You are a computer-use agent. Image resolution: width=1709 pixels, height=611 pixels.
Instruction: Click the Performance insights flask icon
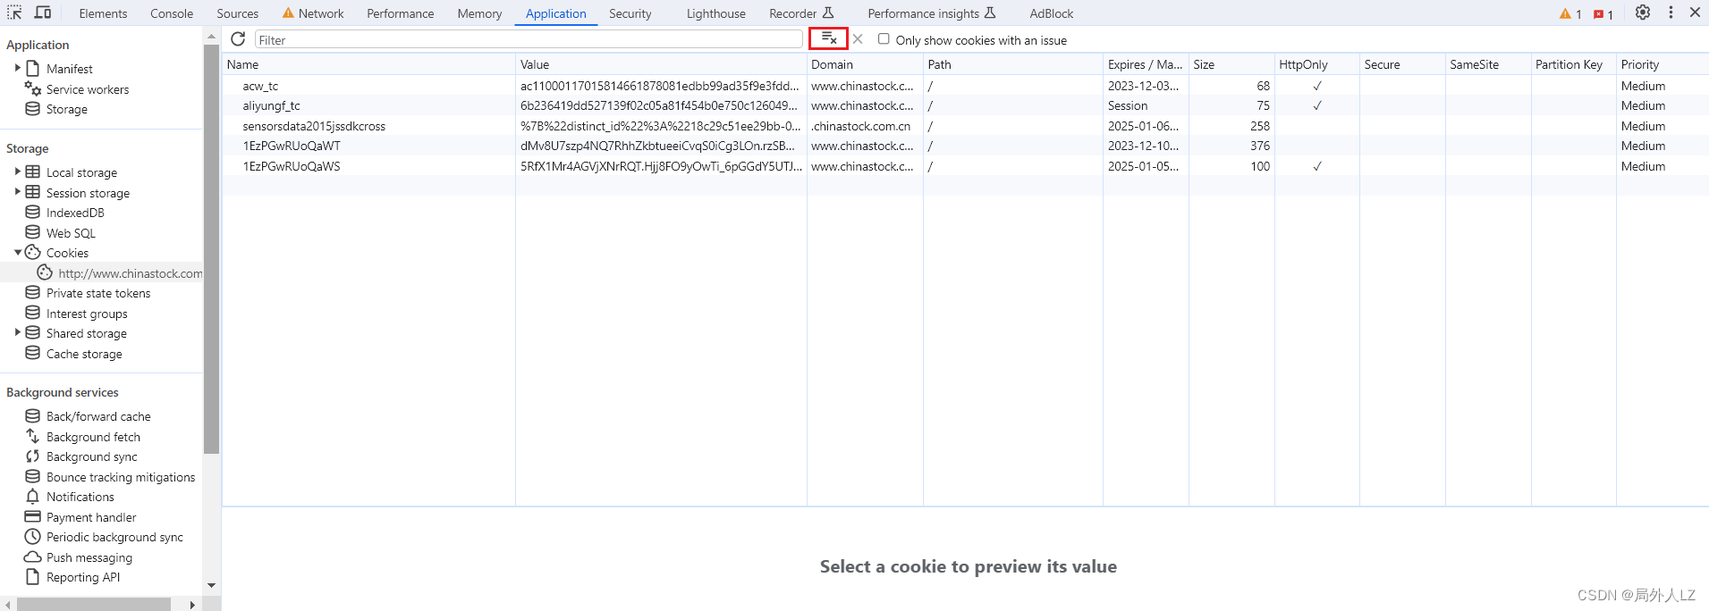(x=990, y=13)
